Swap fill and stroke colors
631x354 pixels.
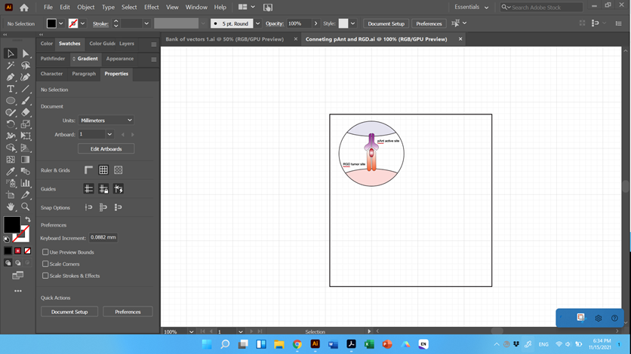(x=28, y=219)
